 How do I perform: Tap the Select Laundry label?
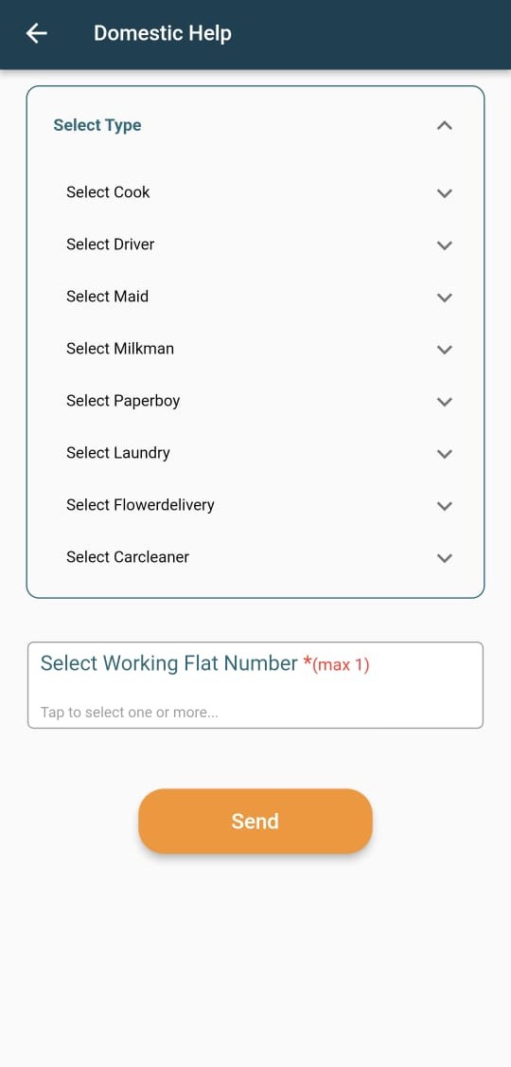tap(118, 453)
